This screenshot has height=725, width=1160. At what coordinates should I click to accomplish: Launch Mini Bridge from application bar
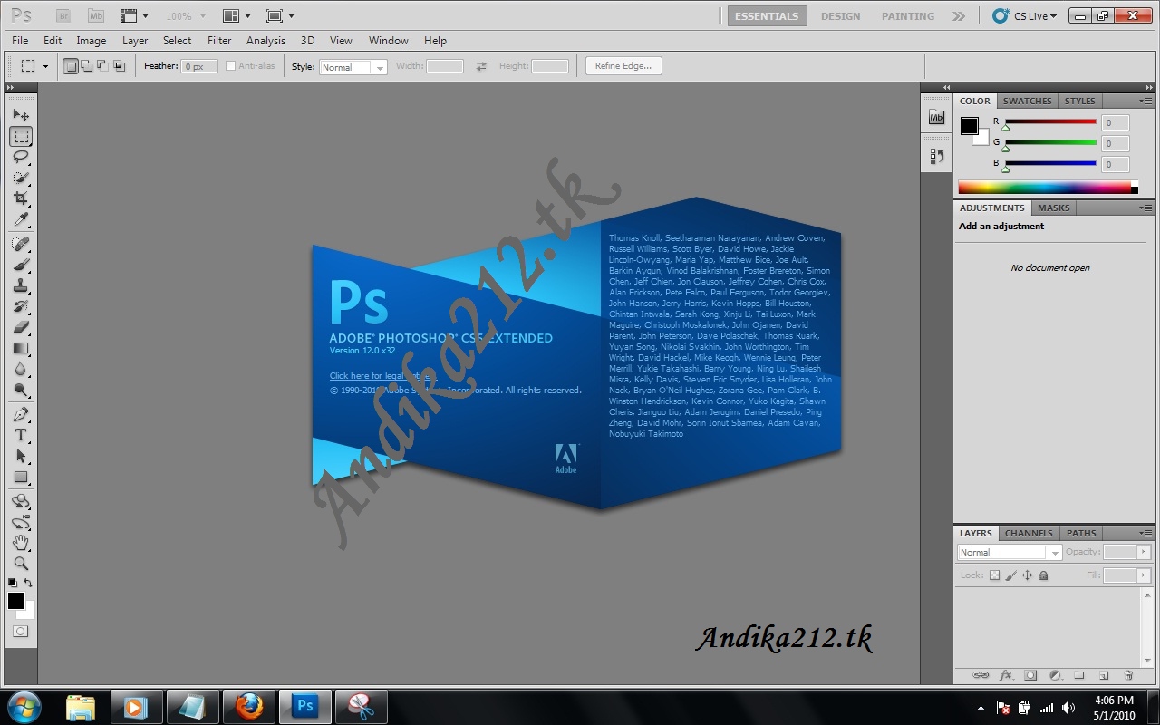coord(96,16)
